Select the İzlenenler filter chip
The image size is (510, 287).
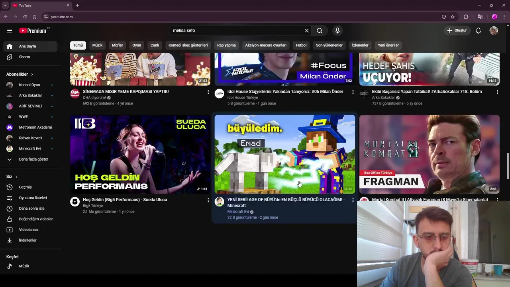click(360, 45)
